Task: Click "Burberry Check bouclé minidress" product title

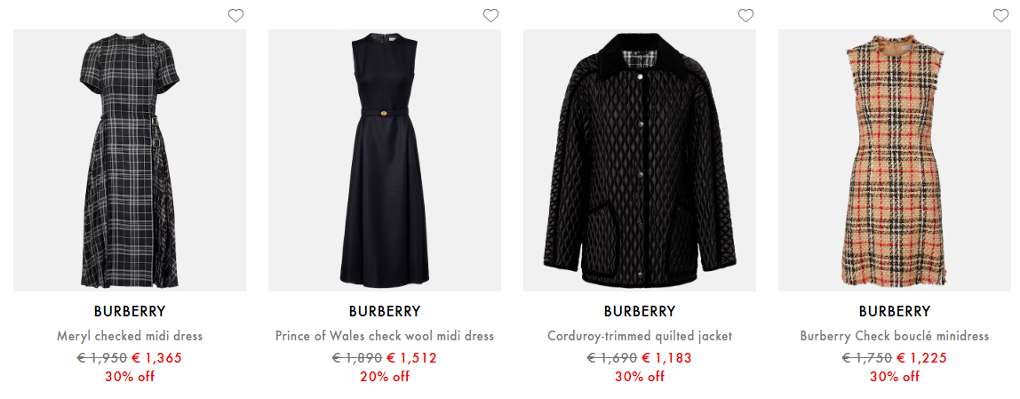Action: 895,336
